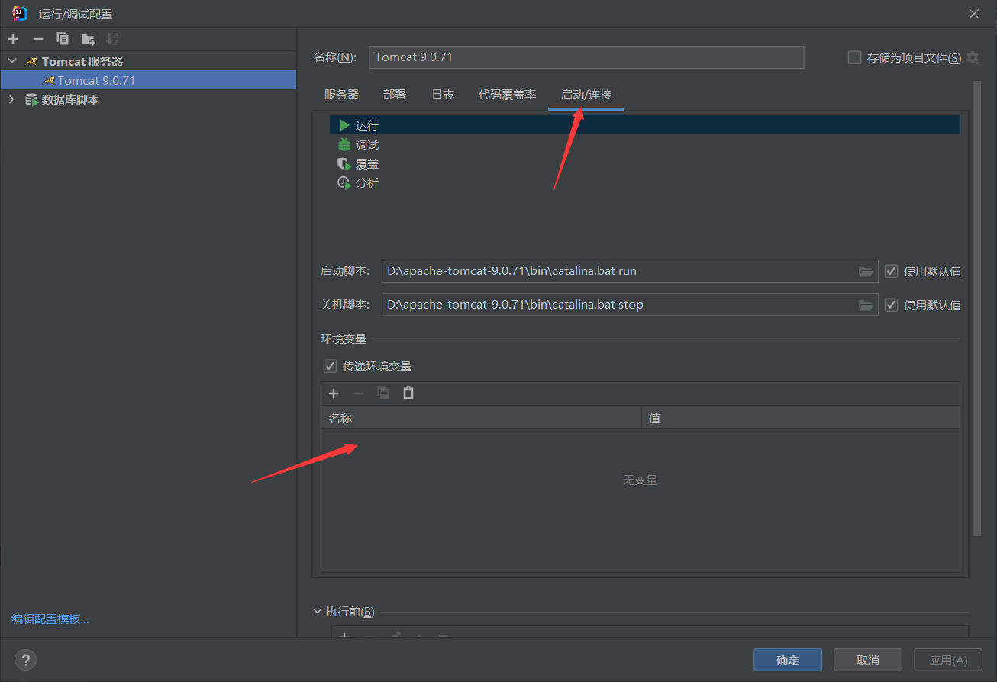Expand the 数据库脚本 tree node
Image resolution: width=997 pixels, height=682 pixels.
pos(12,99)
